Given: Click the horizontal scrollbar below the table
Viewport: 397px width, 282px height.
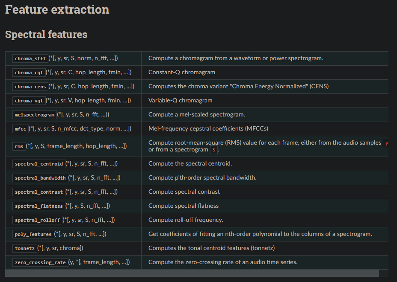Looking at the screenshot, I should (x=192, y=273).
